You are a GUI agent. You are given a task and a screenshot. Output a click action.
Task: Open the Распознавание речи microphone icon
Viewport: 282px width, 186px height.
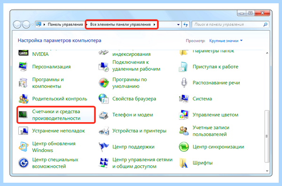pos(184,83)
